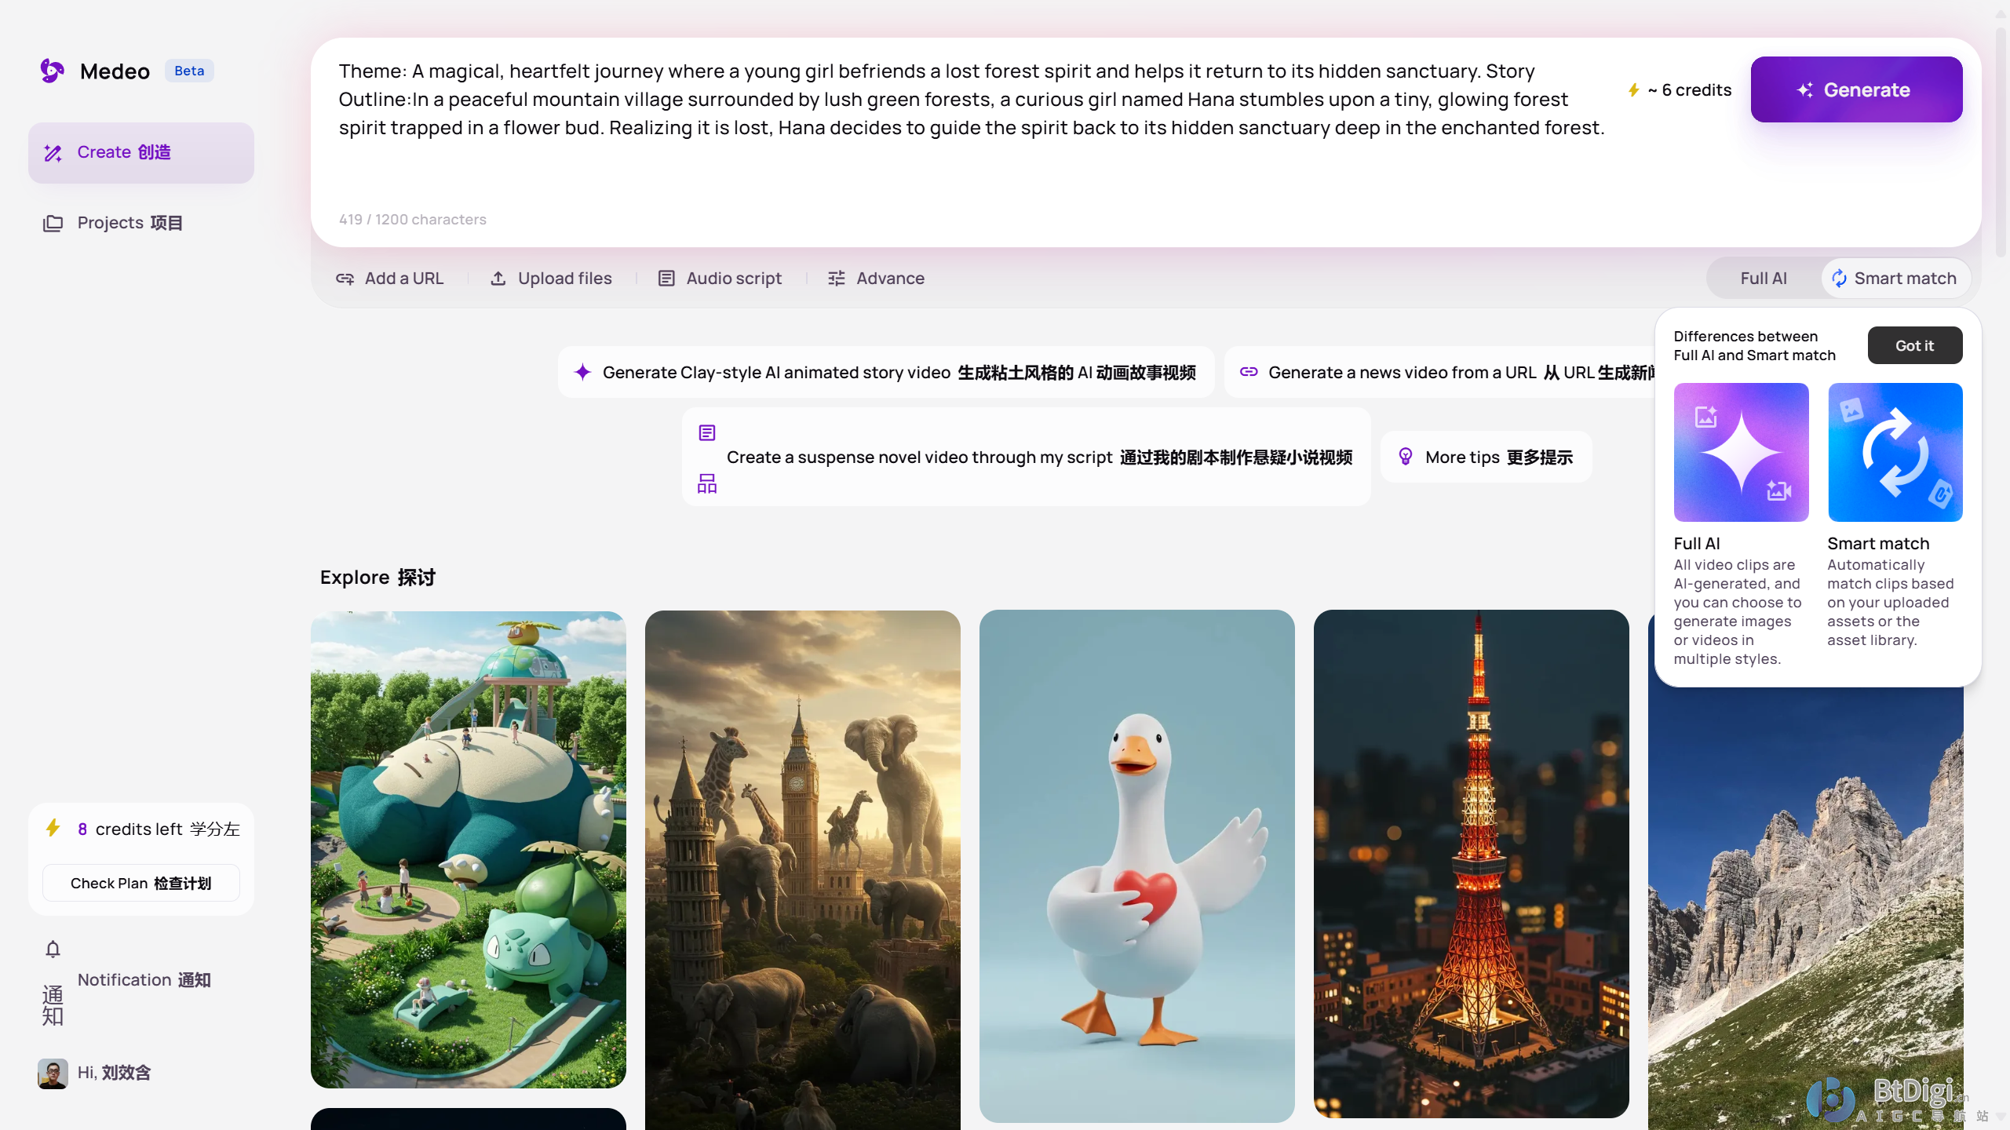Switch mode to Smart match
Image resolution: width=2010 pixels, height=1130 pixels.
(1895, 279)
